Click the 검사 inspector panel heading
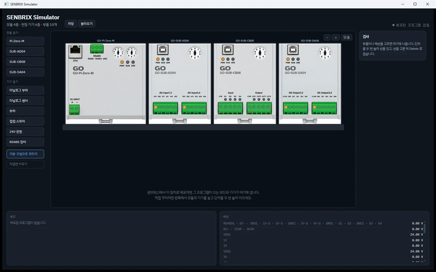This screenshot has height=272, width=436. [x=366, y=37]
